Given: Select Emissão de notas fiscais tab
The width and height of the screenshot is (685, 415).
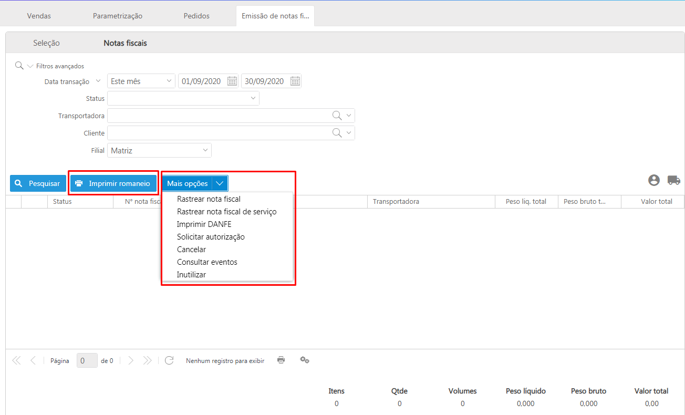Looking at the screenshot, I should (x=275, y=16).
